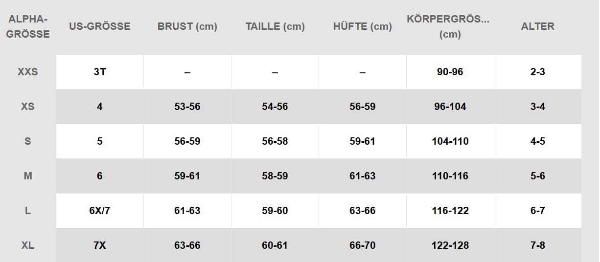Select the 53-56 chest measurement cell
600x262 pixels.
tap(187, 107)
